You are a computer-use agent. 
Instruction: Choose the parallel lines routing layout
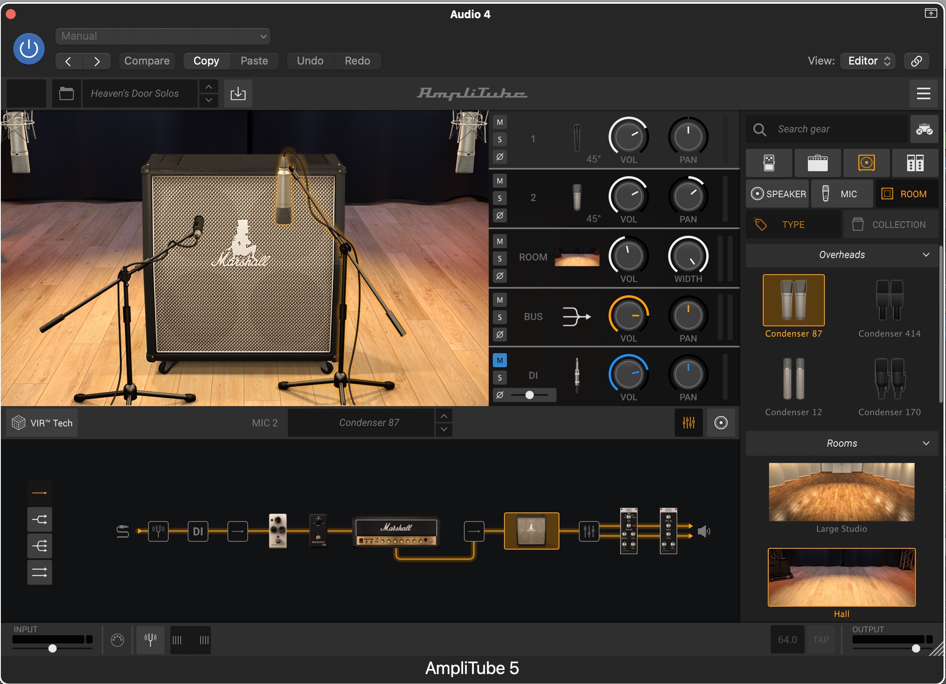(40, 572)
